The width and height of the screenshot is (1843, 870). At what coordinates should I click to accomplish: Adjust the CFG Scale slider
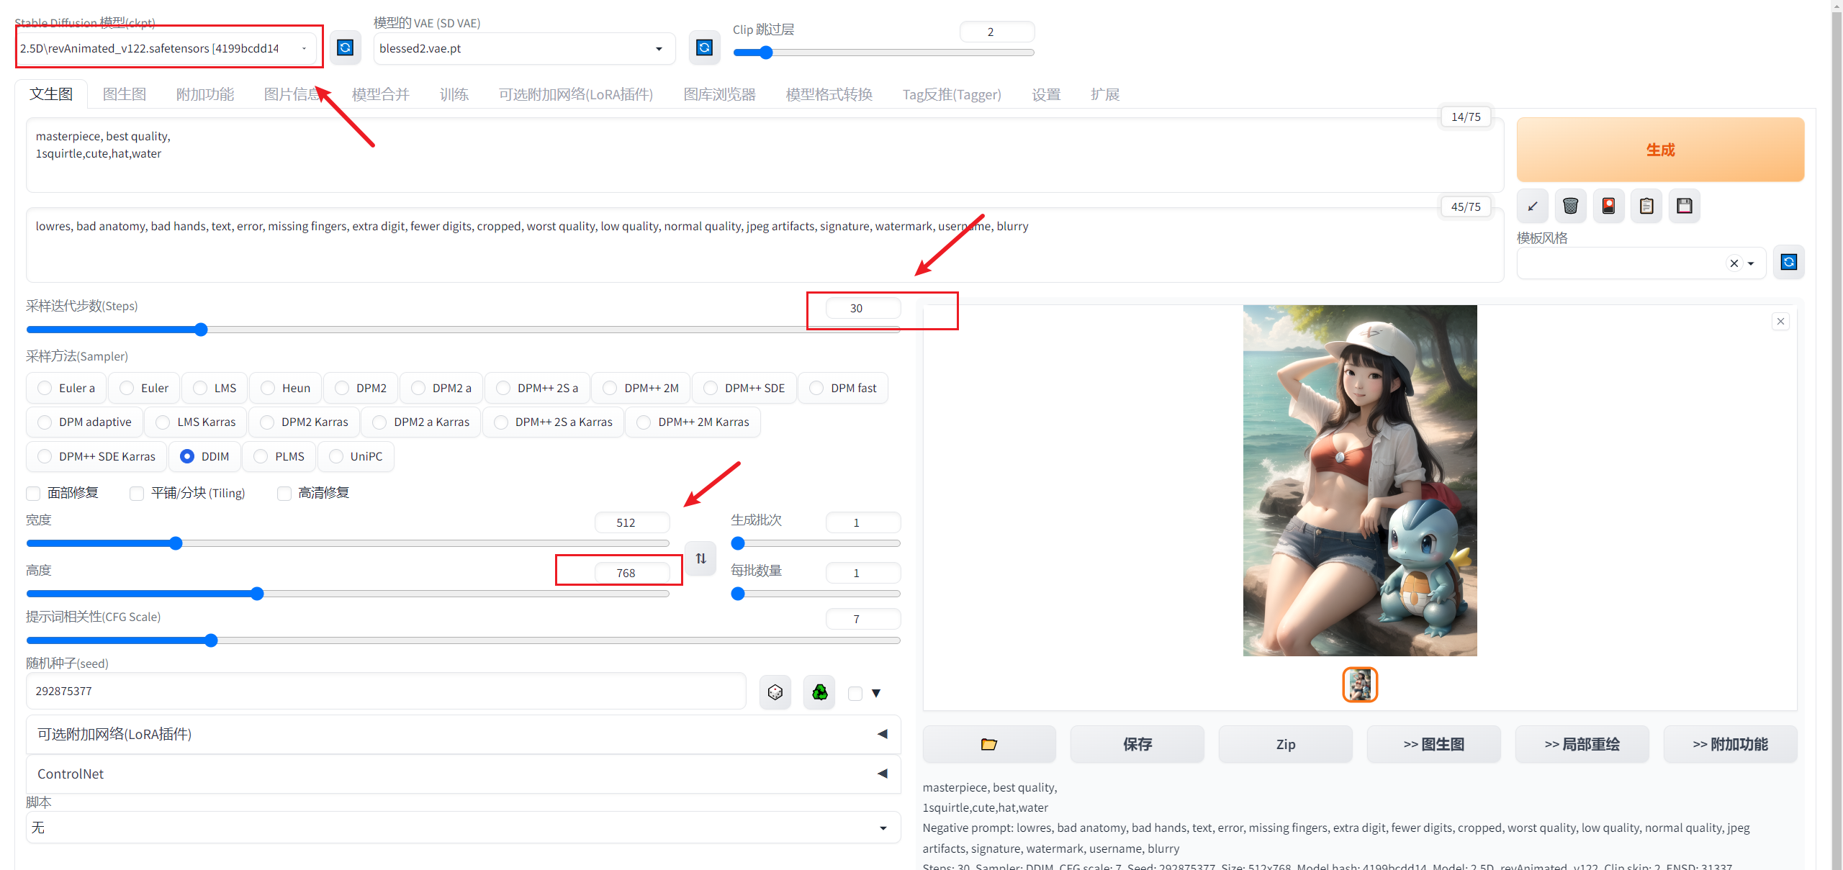point(464,640)
